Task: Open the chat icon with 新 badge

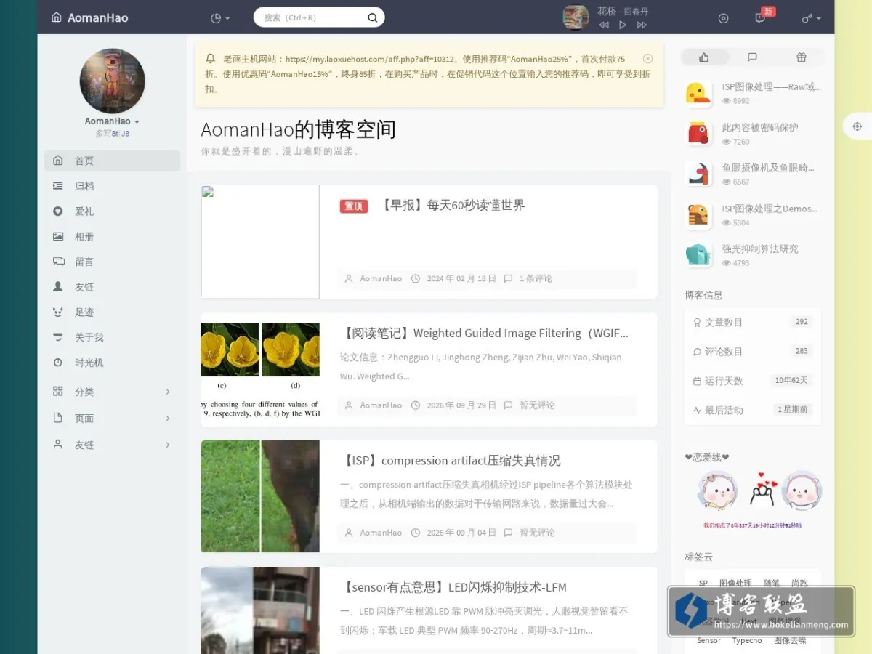Action: [x=760, y=18]
